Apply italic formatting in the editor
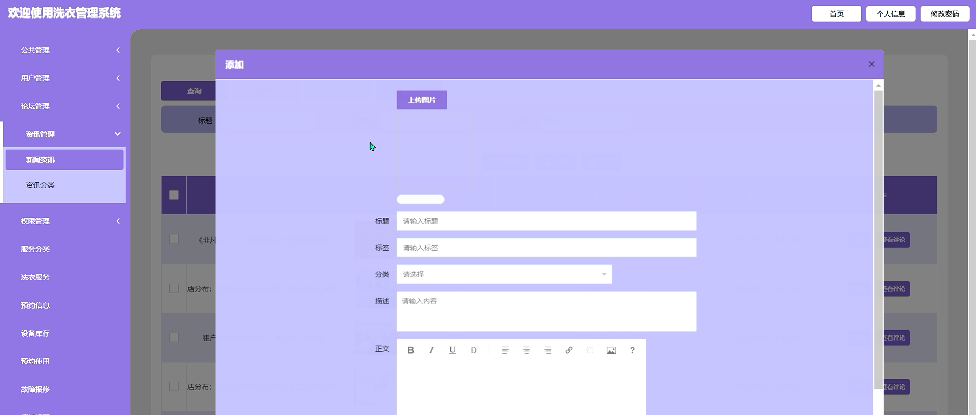This screenshot has height=415, width=976. click(x=431, y=350)
